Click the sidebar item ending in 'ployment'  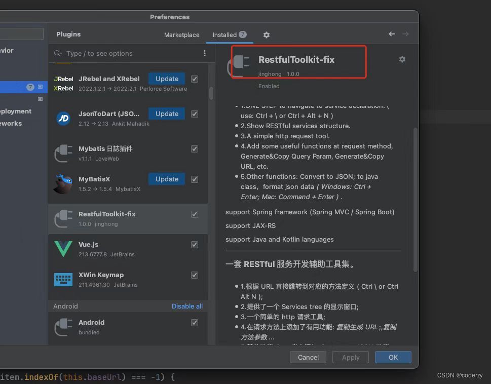tap(16, 111)
